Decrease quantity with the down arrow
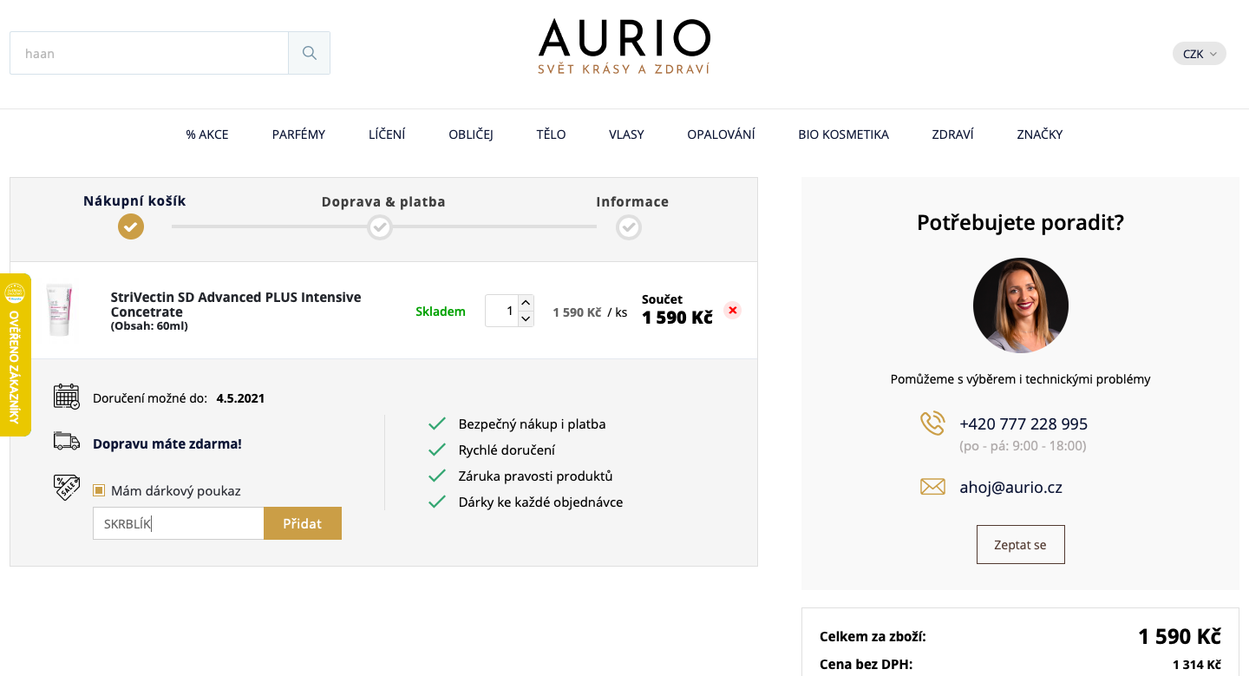Screen dimensions: 1249x676 click(526, 318)
